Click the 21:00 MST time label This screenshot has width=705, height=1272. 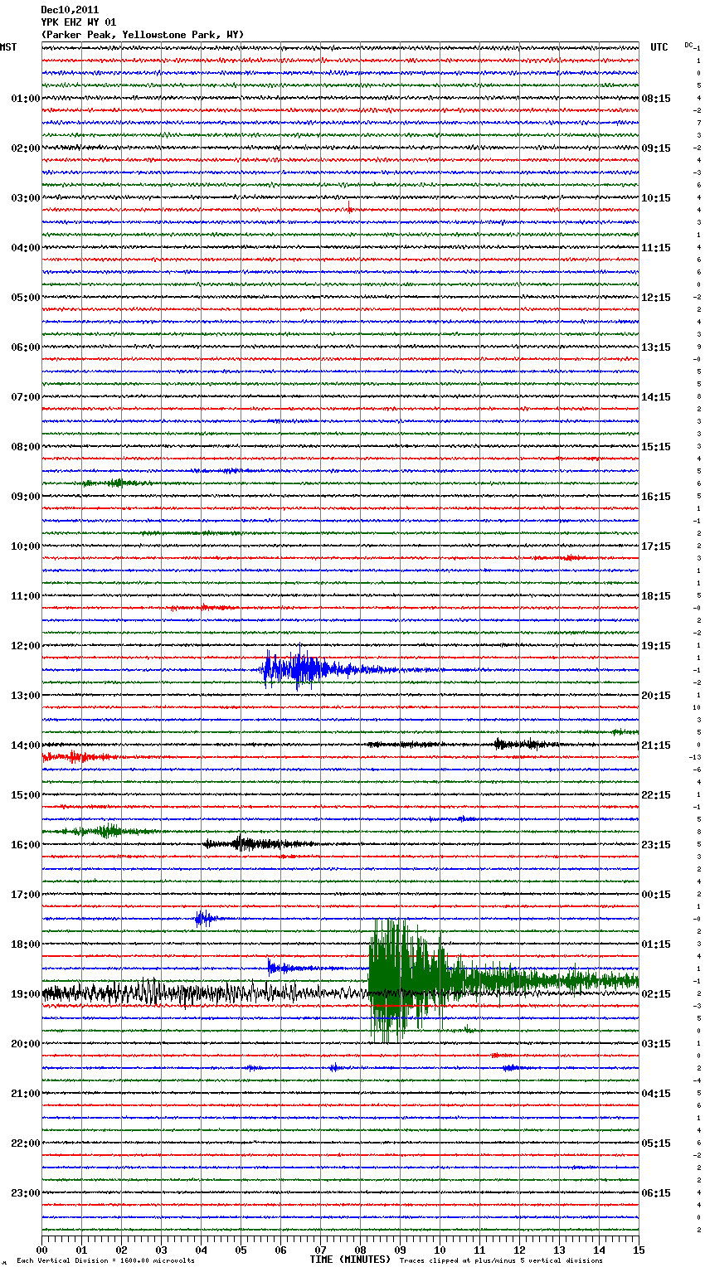(26, 1094)
